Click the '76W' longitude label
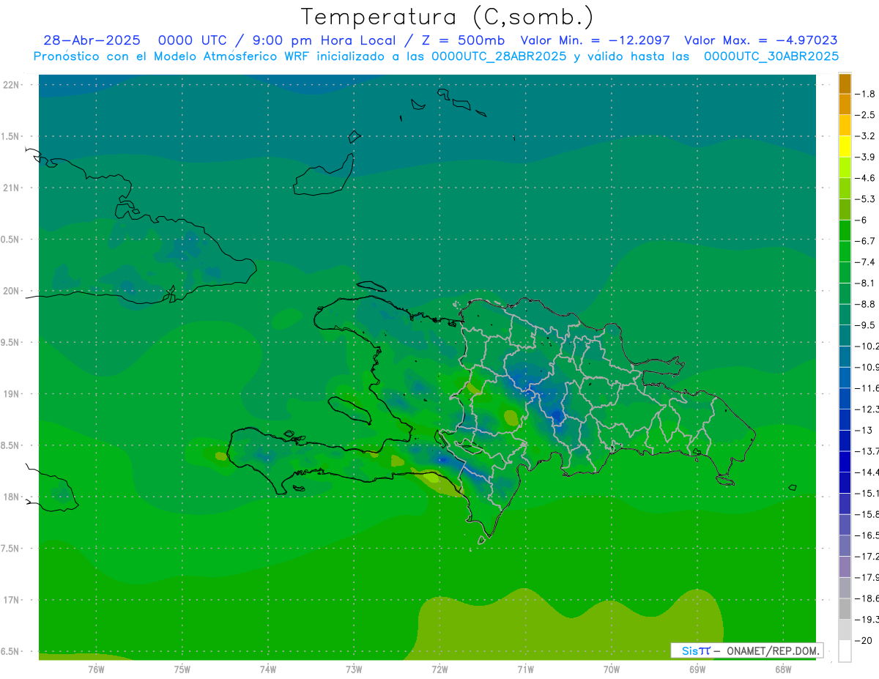The image size is (879, 679). click(x=96, y=669)
